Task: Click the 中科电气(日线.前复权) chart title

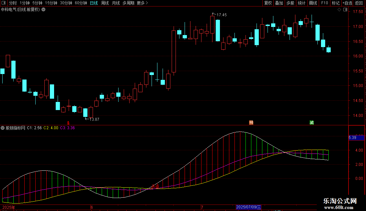Action: tap(20, 10)
